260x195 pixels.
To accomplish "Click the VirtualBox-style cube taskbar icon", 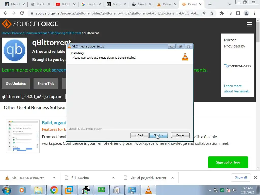I will point(69,190).
